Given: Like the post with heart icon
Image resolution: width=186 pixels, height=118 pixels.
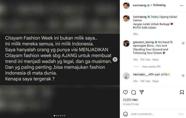Looking at the screenshot, I should click(125, 92).
